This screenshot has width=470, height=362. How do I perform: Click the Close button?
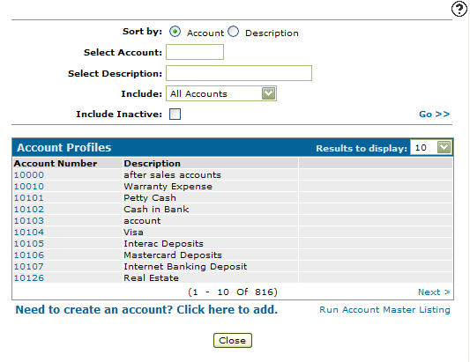pyautogui.click(x=233, y=341)
